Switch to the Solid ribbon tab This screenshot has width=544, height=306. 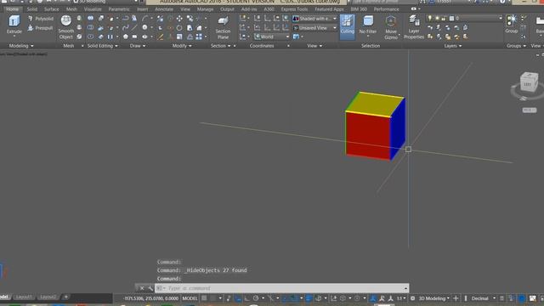pos(32,9)
